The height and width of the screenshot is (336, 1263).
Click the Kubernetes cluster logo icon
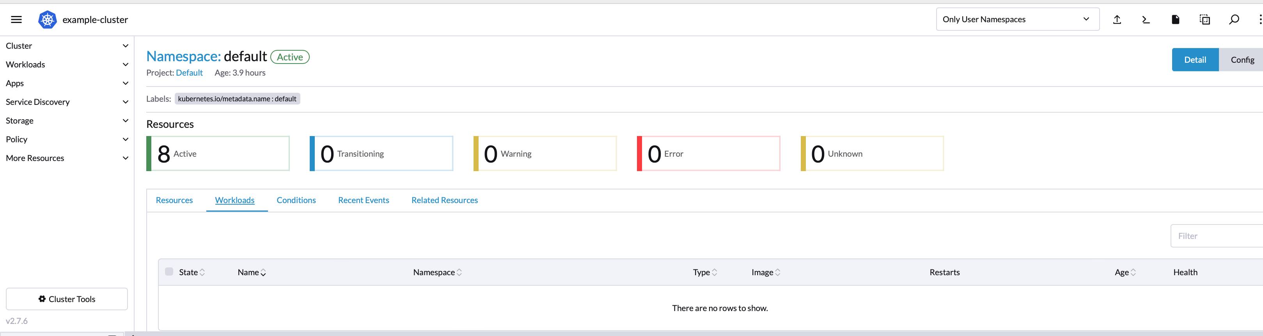pos(47,19)
